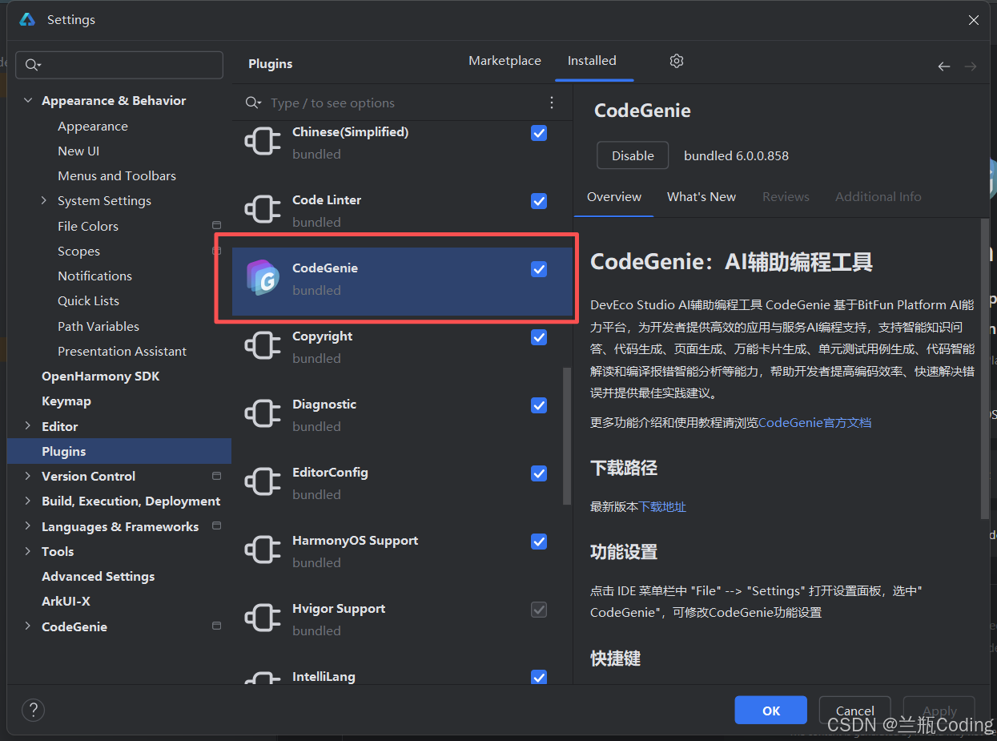Click the plugins settings gear icon
997x741 pixels.
[x=677, y=61]
